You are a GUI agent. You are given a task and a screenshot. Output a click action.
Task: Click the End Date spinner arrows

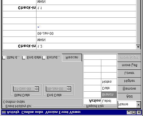point(69,89)
